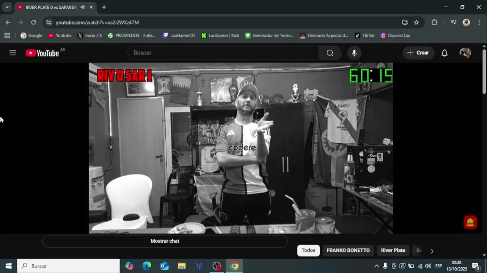
Task: Open the Direnade Aspecto bookmark
Action: pyautogui.click(x=324, y=36)
